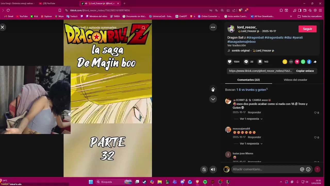The image size is (330, 186).
Task: Open the Todos los marcadores folder
Action: pyautogui.click(x=310, y=16)
